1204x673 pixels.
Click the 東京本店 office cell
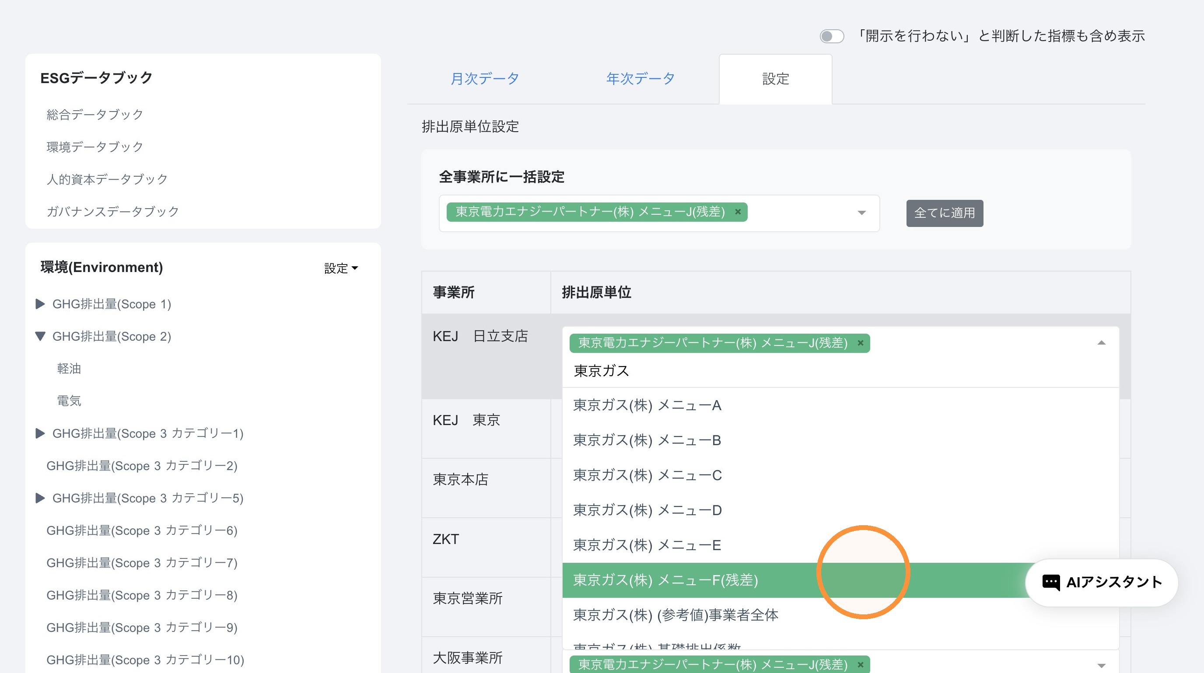(486, 488)
